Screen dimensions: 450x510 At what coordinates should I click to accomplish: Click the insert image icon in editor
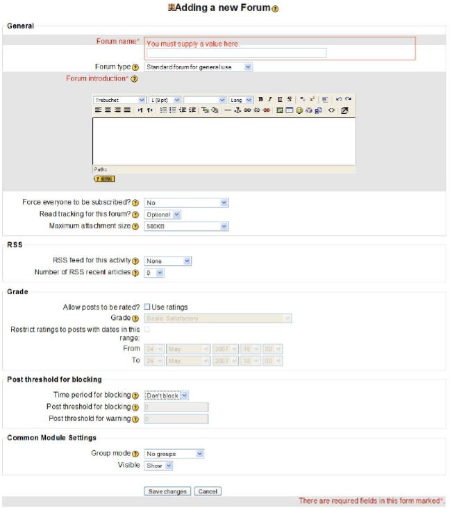point(280,110)
